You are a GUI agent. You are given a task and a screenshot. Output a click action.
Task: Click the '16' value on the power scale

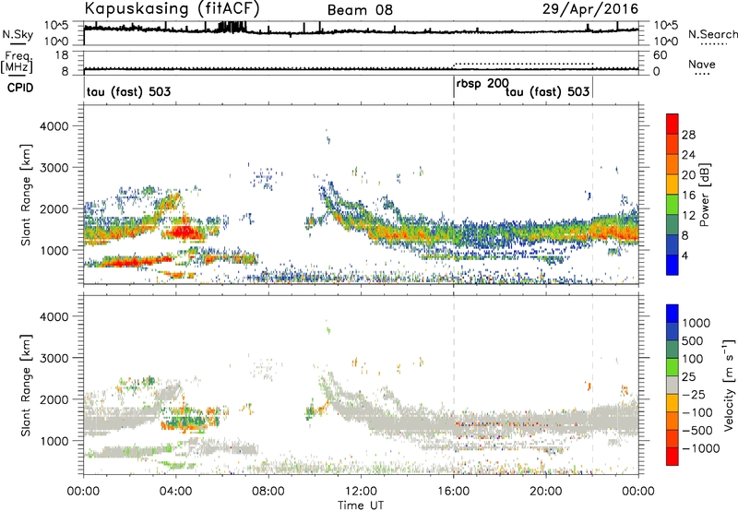pyautogui.click(x=688, y=196)
